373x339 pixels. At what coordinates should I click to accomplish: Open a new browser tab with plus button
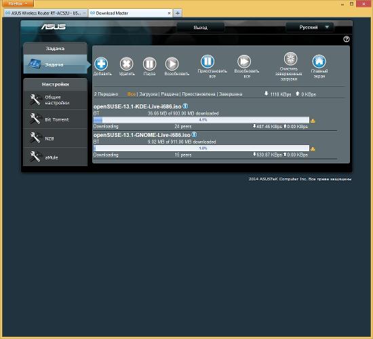coord(178,13)
